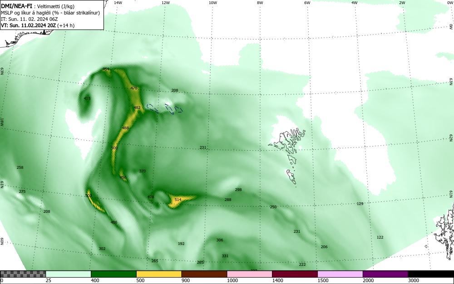Screen dimensions: 454x284
Task: Click the map value 129
Action: click(360, 204)
